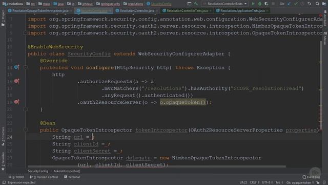
Task: Toggle the Favorites tool window
Action: [x=3, y=161]
